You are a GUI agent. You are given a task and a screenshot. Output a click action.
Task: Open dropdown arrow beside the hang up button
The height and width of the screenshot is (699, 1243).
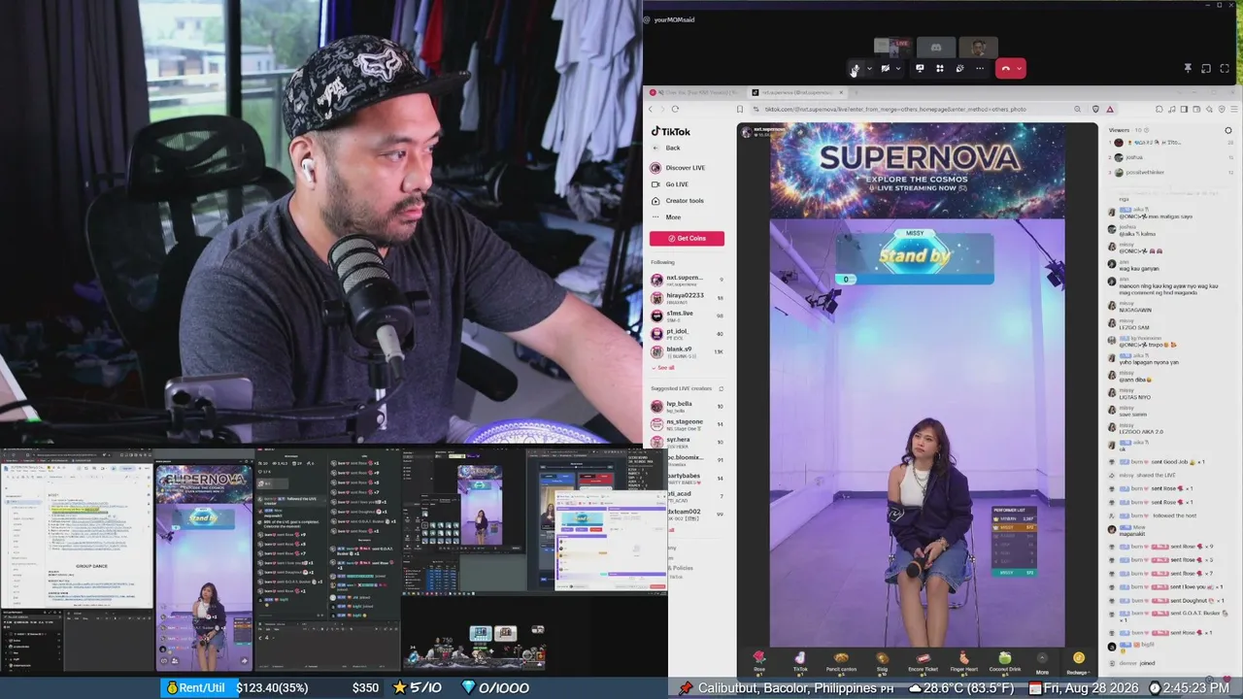[1019, 68]
